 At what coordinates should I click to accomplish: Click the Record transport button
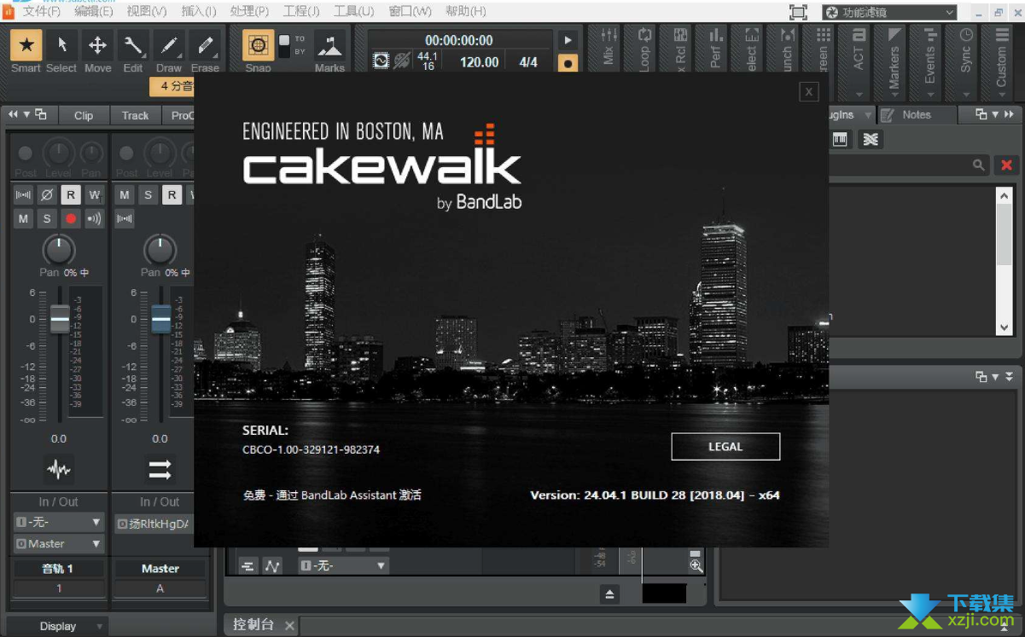[567, 62]
